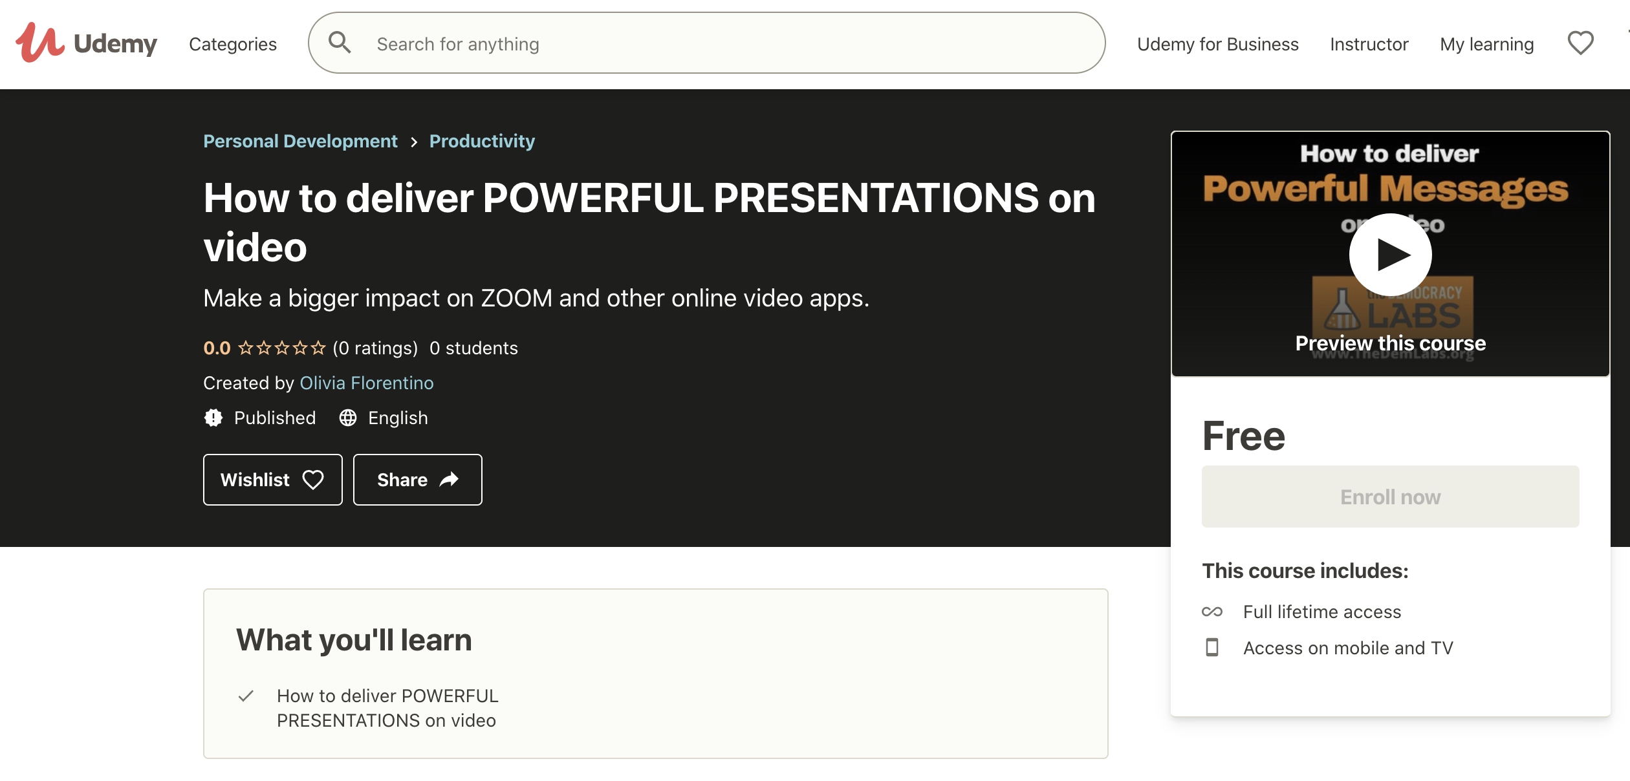
Task: Click 'Full lifetime access' text
Action: pyautogui.click(x=1322, y=612)
